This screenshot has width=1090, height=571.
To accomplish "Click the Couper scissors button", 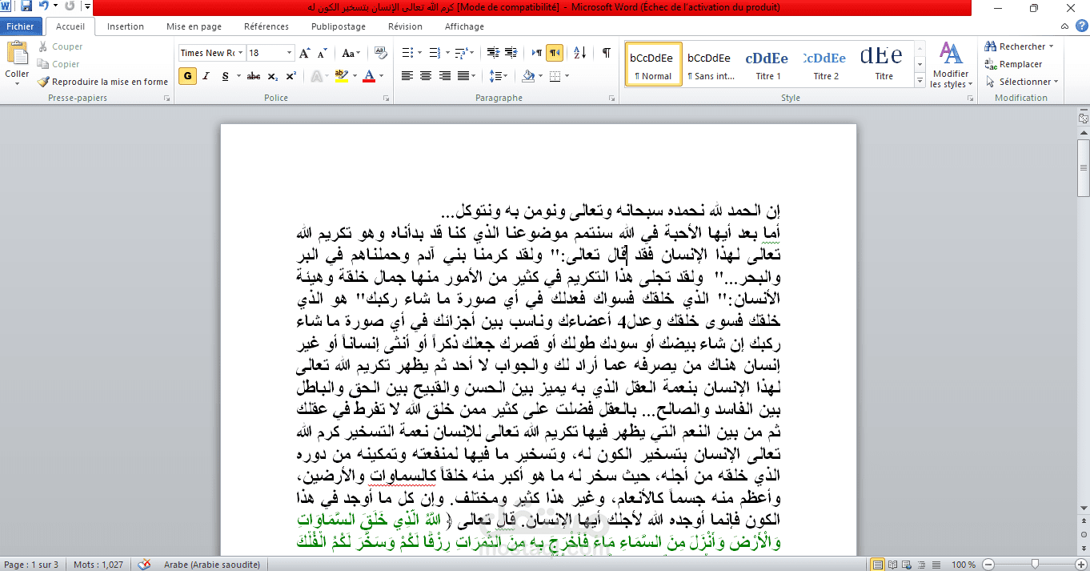I will (x=60, y=46).
